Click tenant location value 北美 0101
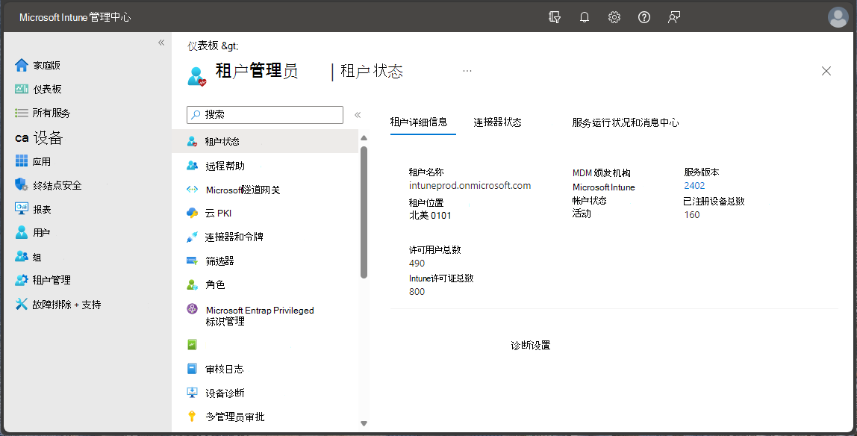 click(x=430, y=215)
